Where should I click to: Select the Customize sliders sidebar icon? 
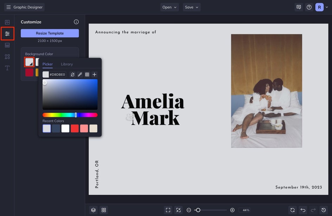(7, 33)
